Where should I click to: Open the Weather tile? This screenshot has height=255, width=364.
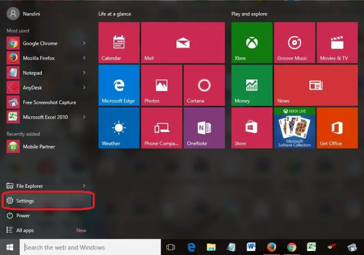click(x=119, y=128)
